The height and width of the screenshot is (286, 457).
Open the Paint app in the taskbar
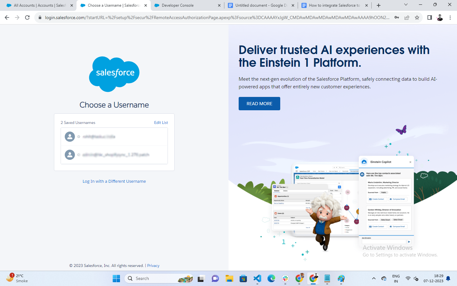[x=341, y=279]
